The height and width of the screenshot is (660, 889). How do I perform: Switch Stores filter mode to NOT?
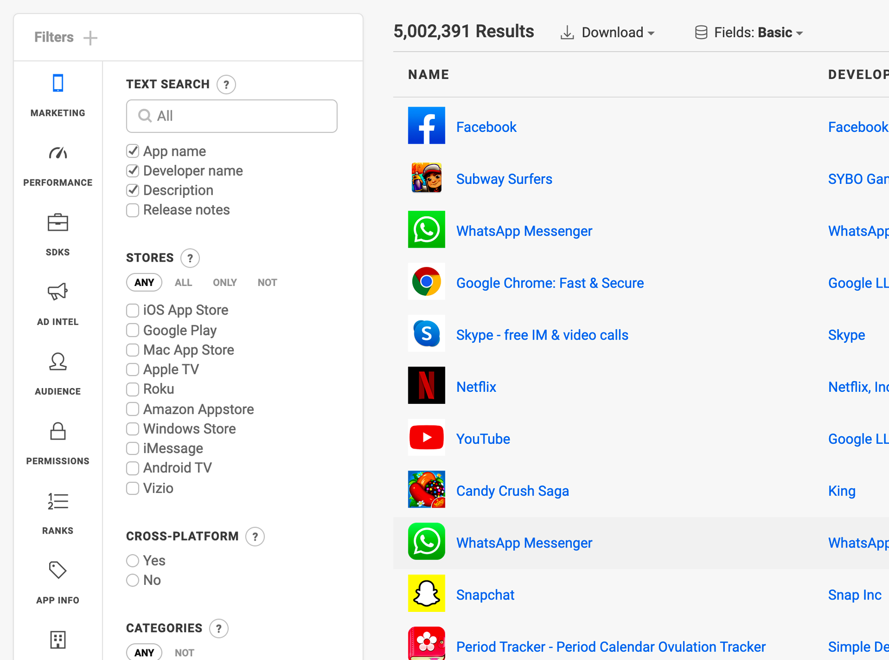point(267,283)
